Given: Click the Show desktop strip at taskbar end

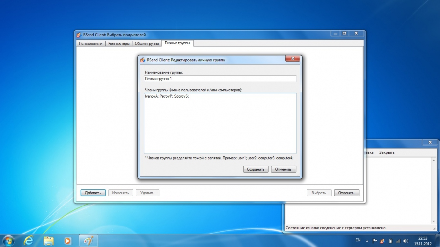Looking at the screenshot, I should click(x=438, y=241).
